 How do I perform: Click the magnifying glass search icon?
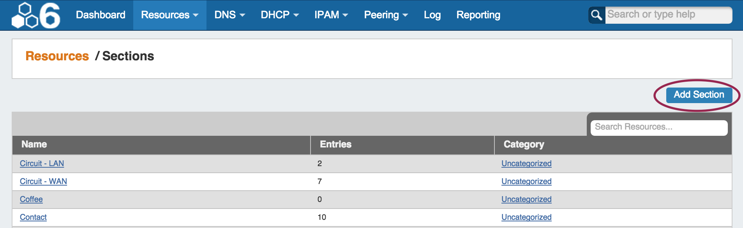597,15
